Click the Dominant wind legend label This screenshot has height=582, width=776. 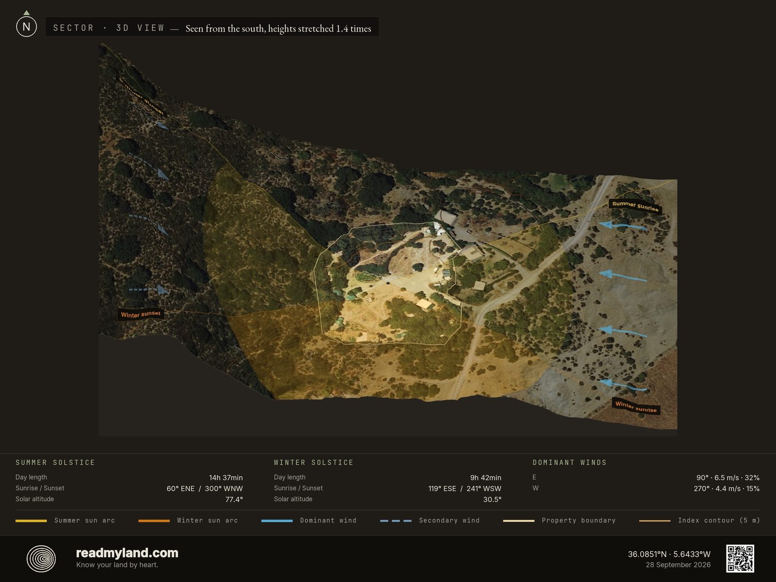(328, 520)
